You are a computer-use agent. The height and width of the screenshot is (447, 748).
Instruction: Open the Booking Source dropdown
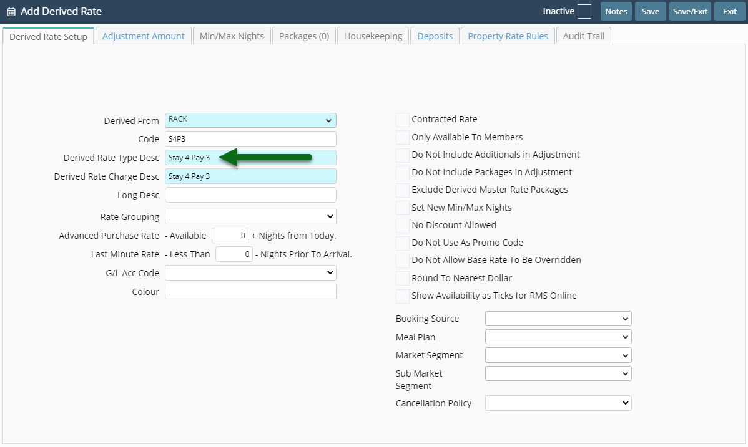pos(558,319)
